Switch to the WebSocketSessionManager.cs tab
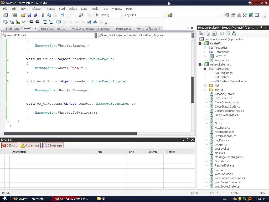The image size is (269, 202). pos(90,29)
